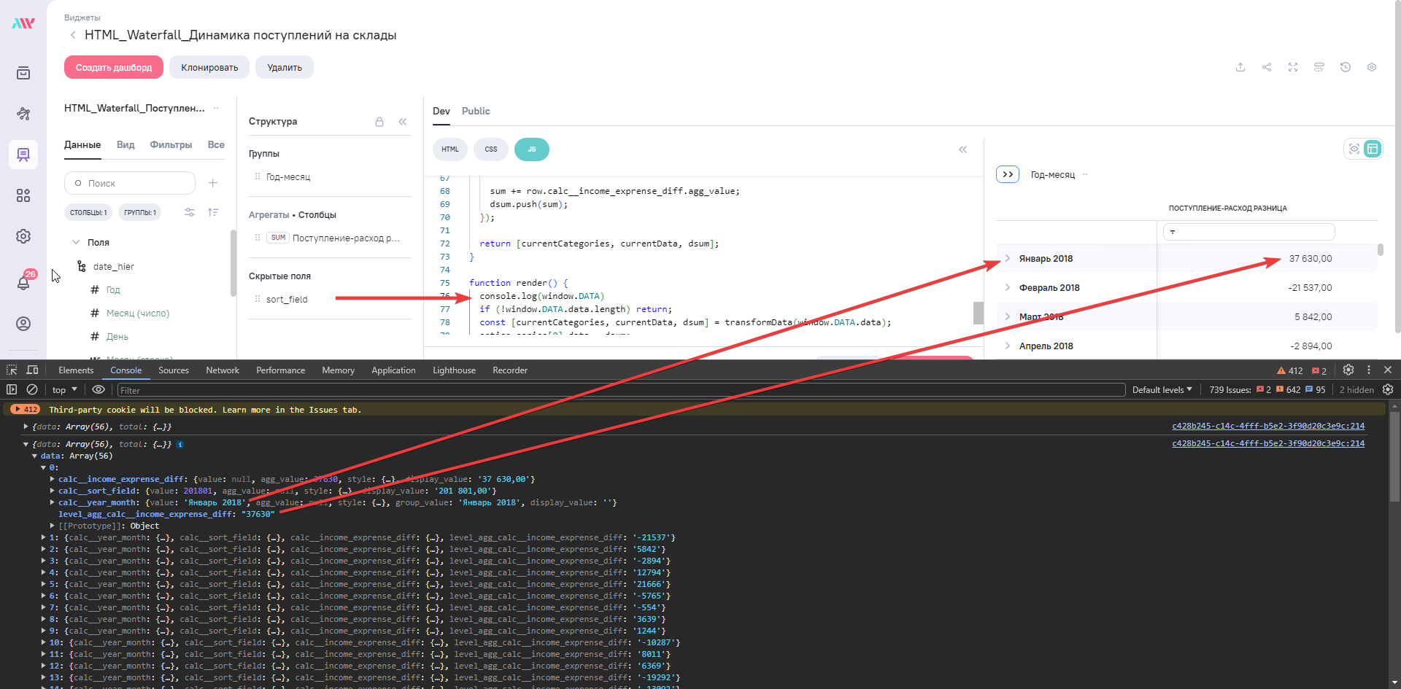Click the sort fields icon
This screenshot has width=1401, height=689.
(x=213, y=212)
